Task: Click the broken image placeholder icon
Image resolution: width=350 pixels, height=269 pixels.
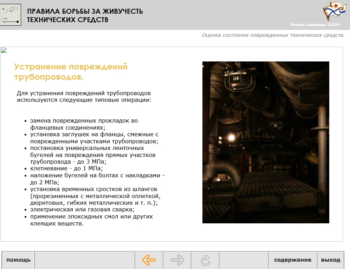Action: 4,50
